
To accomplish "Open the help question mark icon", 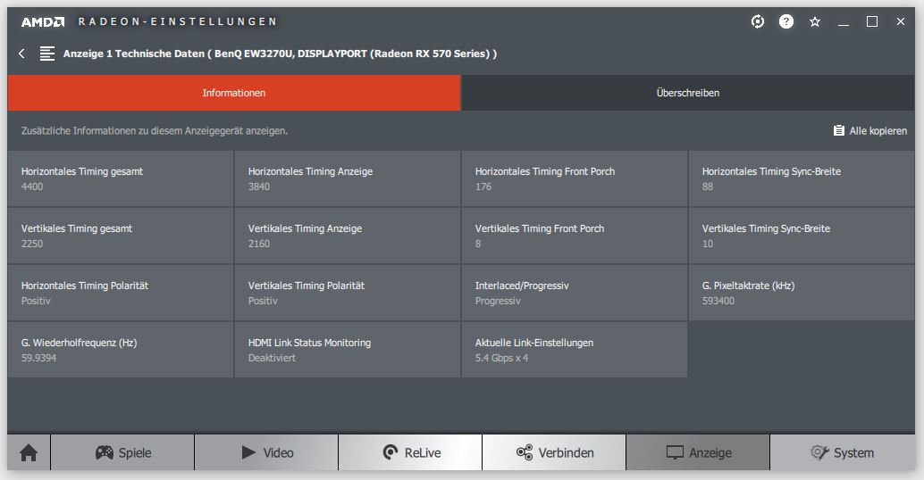I will click(786, 21).
